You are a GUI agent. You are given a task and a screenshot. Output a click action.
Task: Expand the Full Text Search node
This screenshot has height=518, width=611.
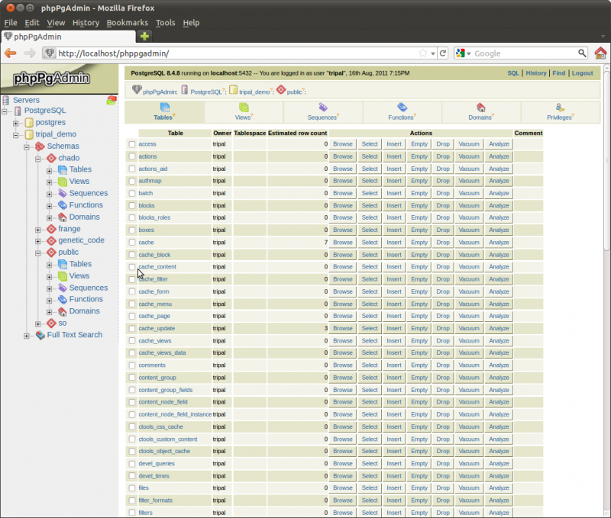click(27, 336)
